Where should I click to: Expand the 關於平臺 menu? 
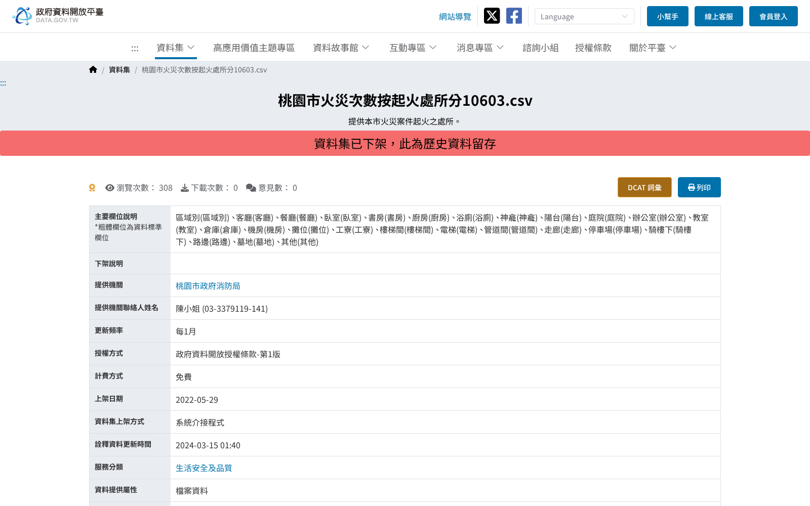653,48
